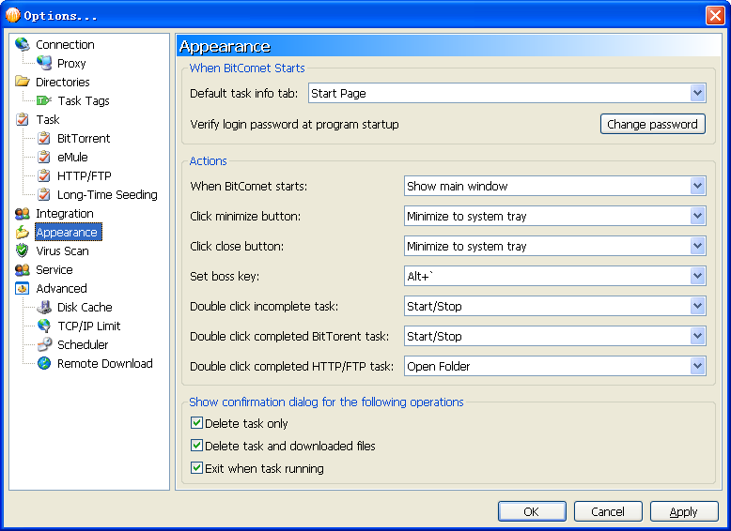
Task: Click the Apply button
Action: click(x=684, y=512)
